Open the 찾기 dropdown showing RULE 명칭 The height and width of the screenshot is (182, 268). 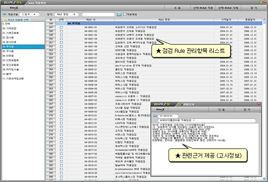coord(66,14)
